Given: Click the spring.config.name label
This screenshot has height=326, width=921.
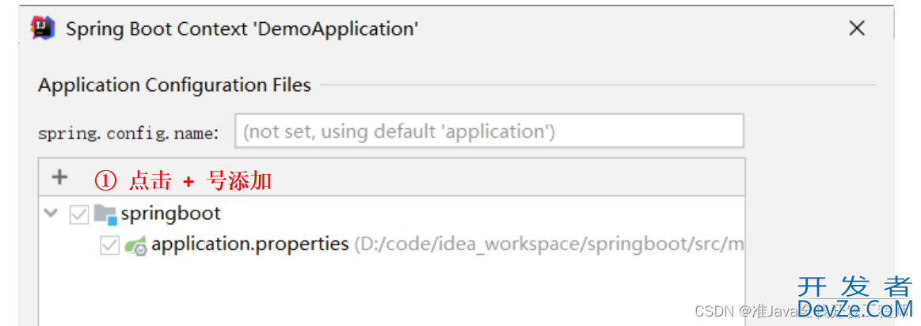Looking at the screenshot, I should 128,134.
